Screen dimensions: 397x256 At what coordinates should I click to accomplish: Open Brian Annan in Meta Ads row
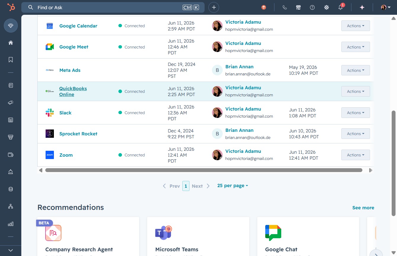(x=239, y=67)
